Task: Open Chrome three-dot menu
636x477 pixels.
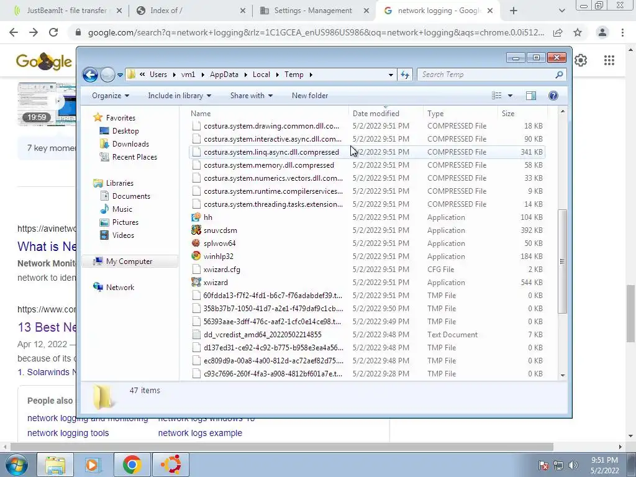Action: click(x=622, y=32)
